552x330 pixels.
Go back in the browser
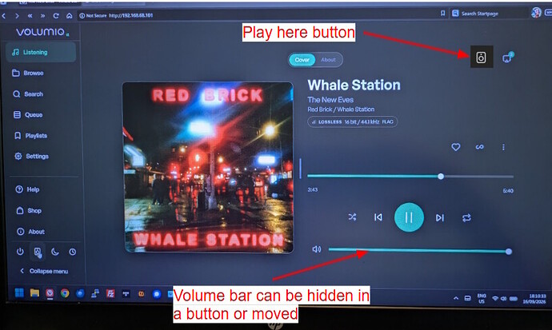(4, 16)
